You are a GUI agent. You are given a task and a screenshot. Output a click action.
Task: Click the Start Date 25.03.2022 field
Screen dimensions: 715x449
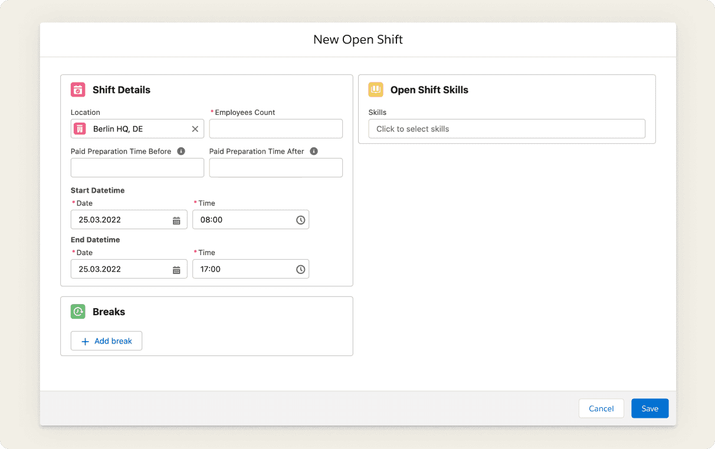tap(129, 220)
